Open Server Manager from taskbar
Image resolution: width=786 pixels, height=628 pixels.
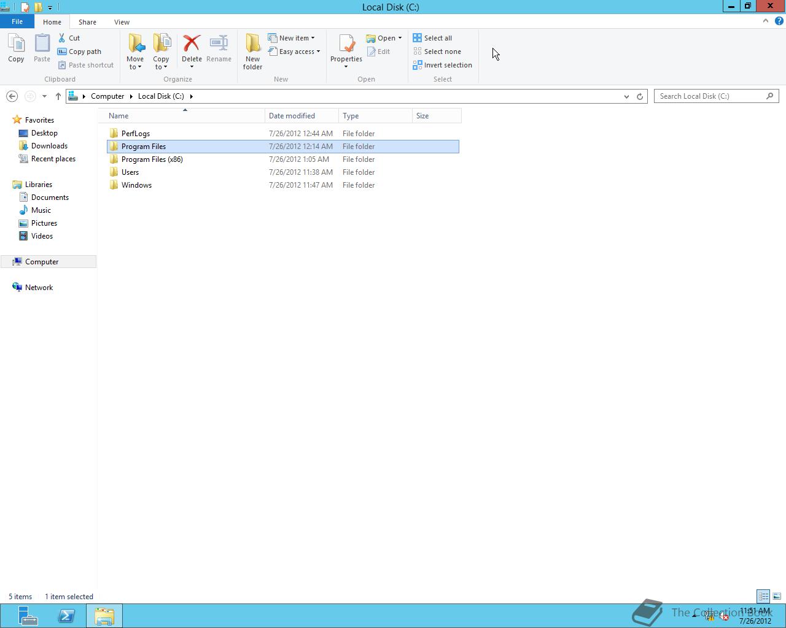point(28,616)
